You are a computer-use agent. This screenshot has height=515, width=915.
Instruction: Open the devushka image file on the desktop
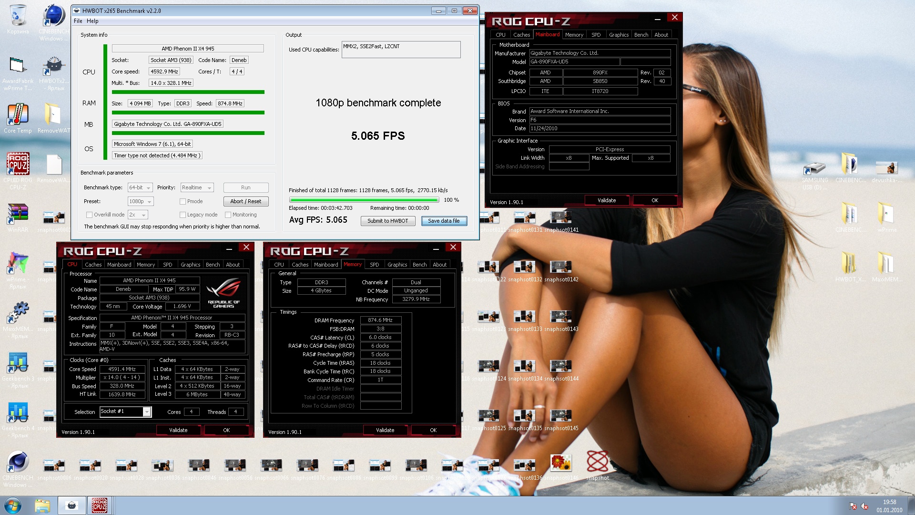pyautogui.click(x=887, y=172)
